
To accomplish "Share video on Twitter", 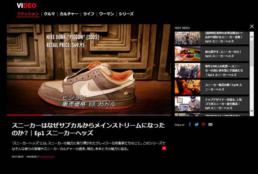I will coord(197,125).
